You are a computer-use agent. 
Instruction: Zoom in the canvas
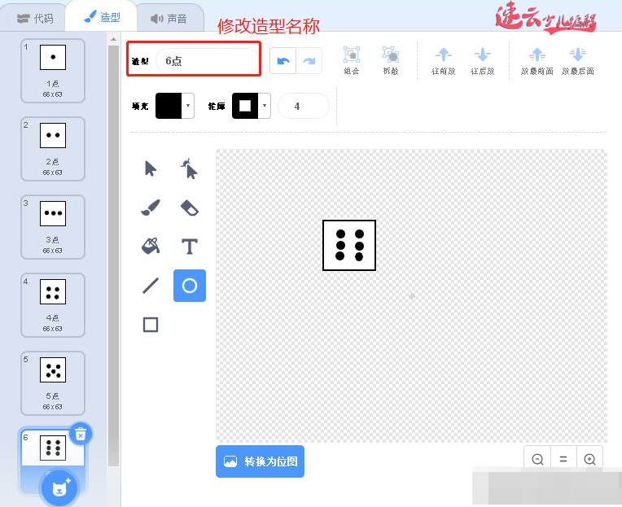[589, 459]
